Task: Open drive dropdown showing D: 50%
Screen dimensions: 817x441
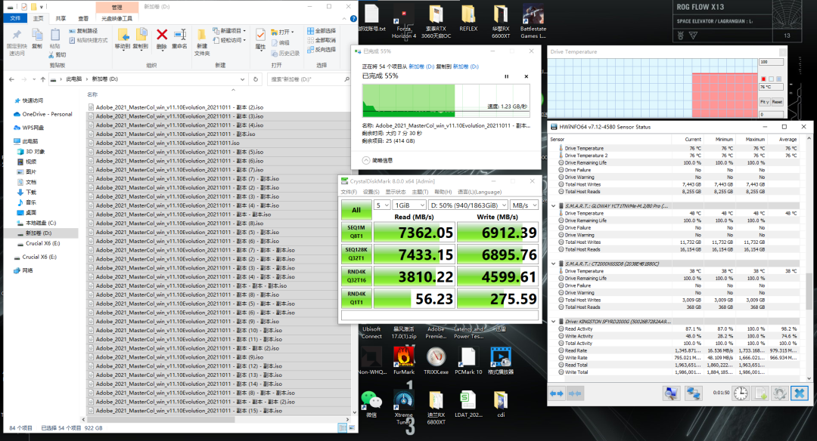Action: coord(468,205)
